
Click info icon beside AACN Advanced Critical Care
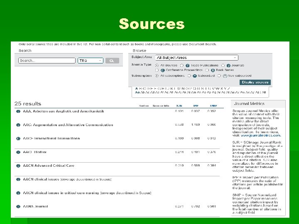coord(18,166)
